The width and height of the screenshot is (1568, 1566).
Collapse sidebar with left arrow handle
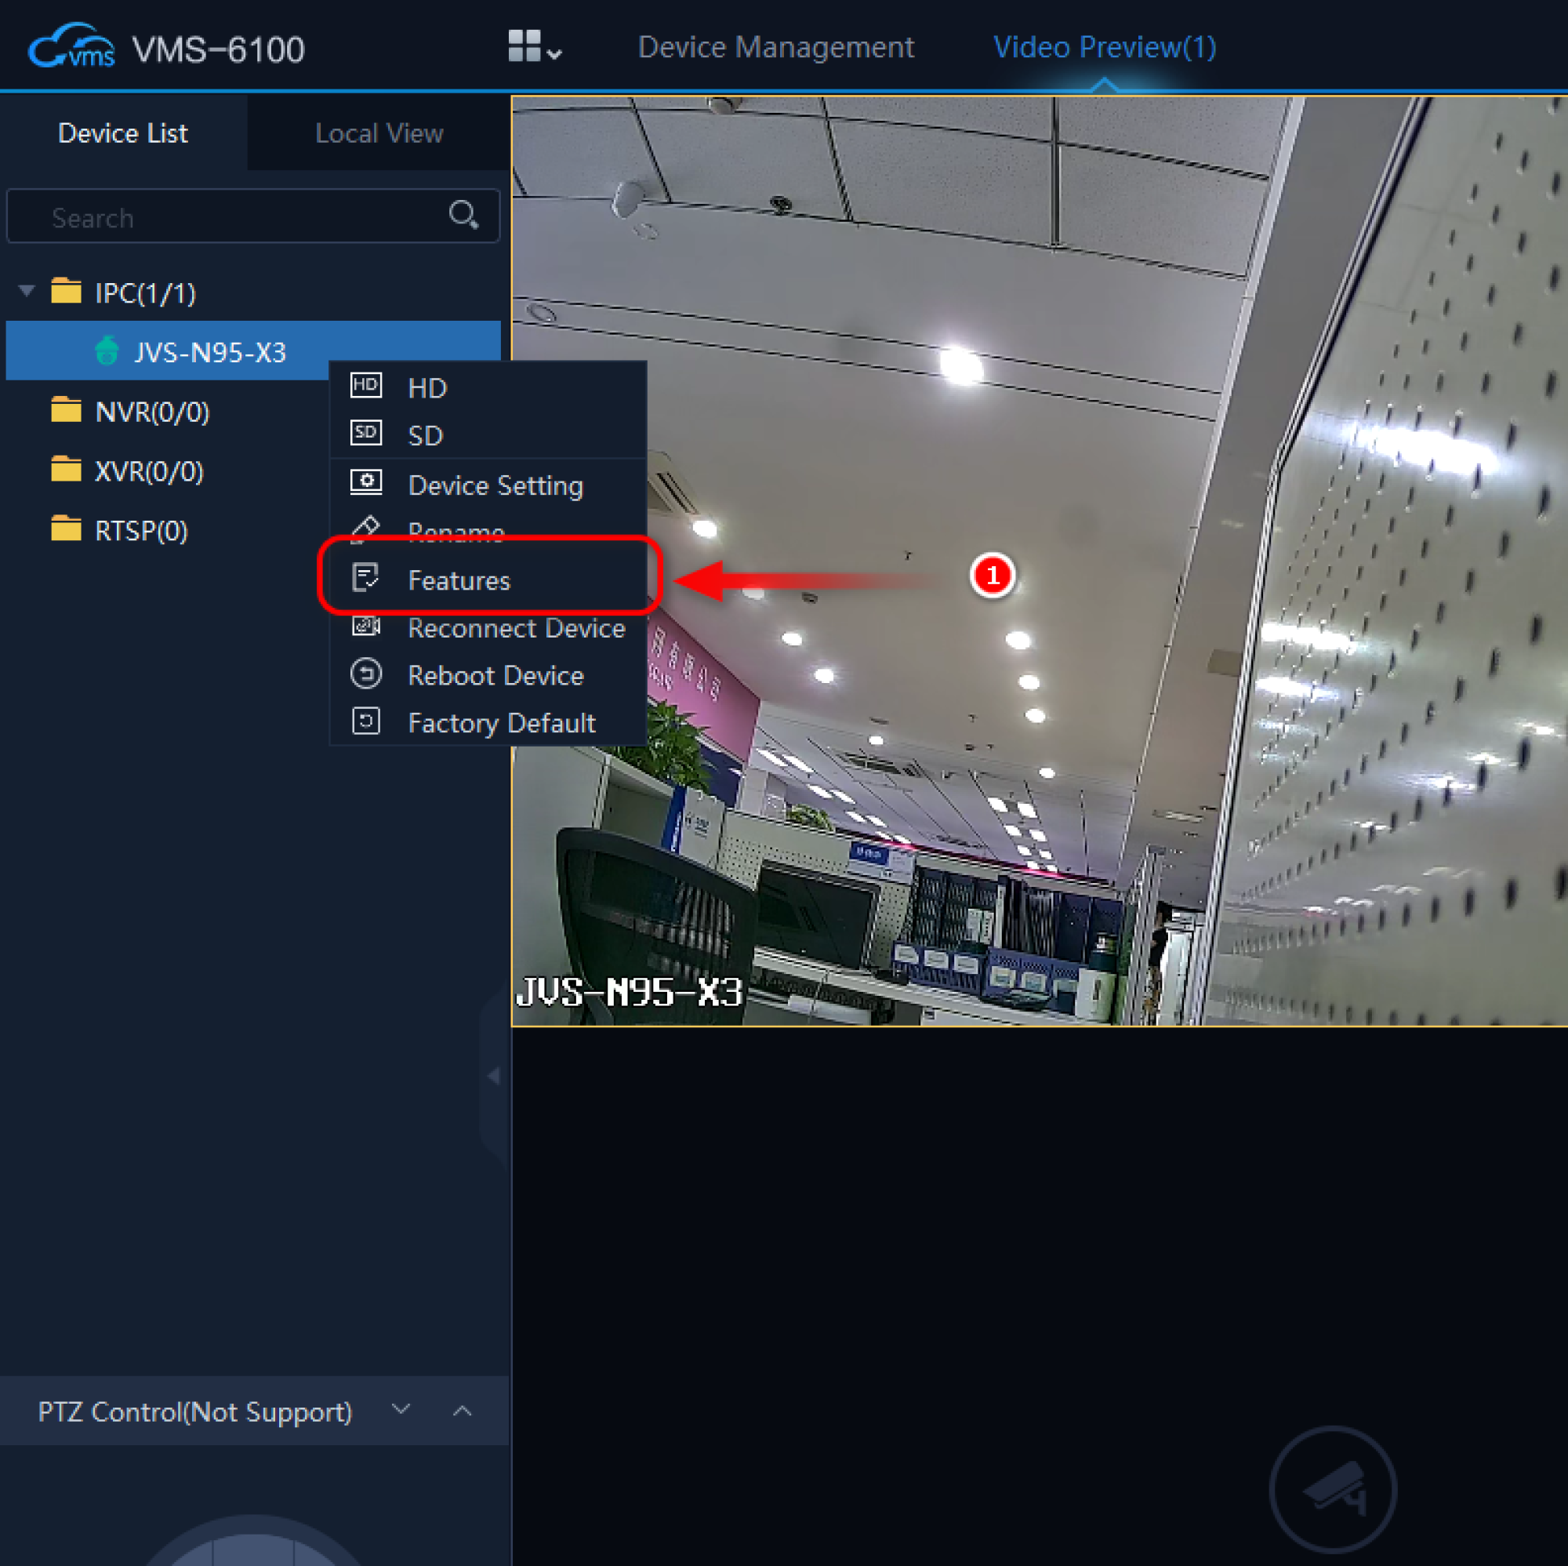tap(493, 1076)
